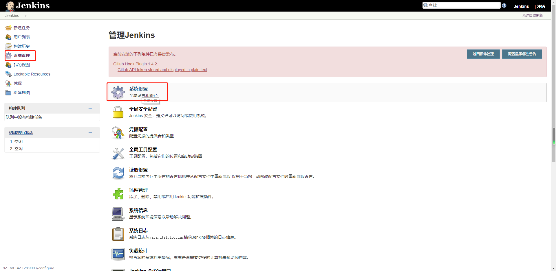The width and height of the screenshot is (556, 271).
Task: Click the 用户列表 people icon
Action: pos(8,37)
